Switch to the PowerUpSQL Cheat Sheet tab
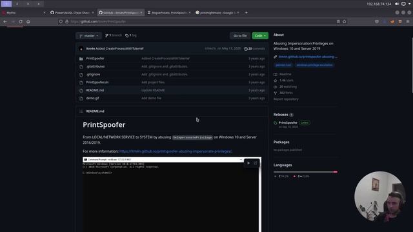Viewport: 413px width, 232px height. pyautogui.click(x=72, y=13)
